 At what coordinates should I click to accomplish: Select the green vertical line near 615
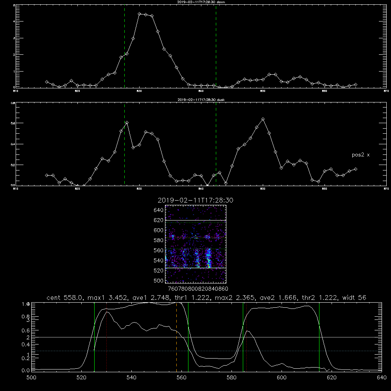319,337
